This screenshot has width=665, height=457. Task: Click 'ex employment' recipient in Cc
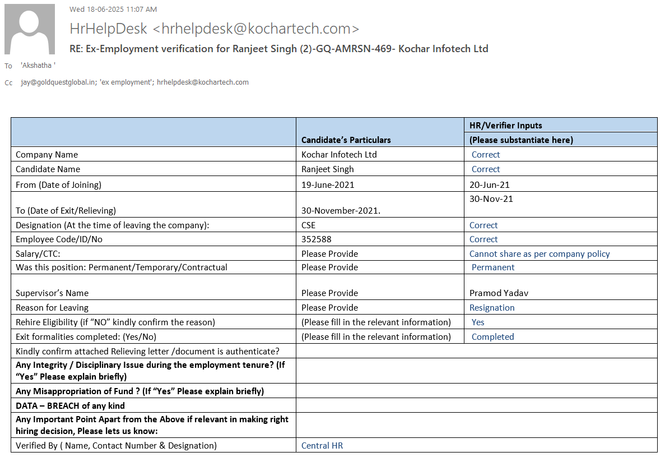pyautogui.click(x=127, y=82)
